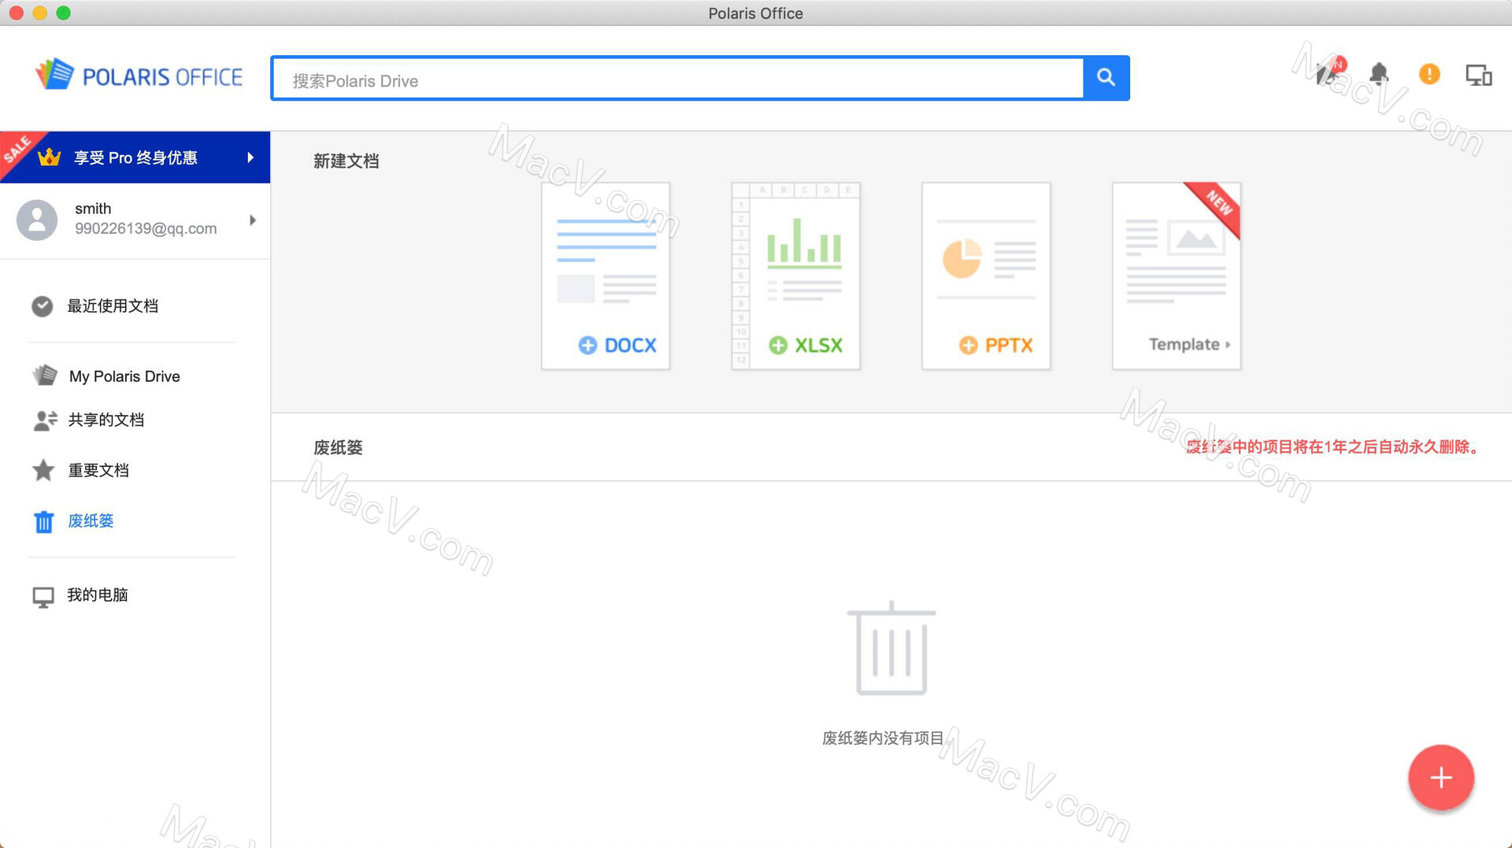This screenshot has height=848, width=1512.
Task: Click the large empty trash icon
Action: [891, 648]
